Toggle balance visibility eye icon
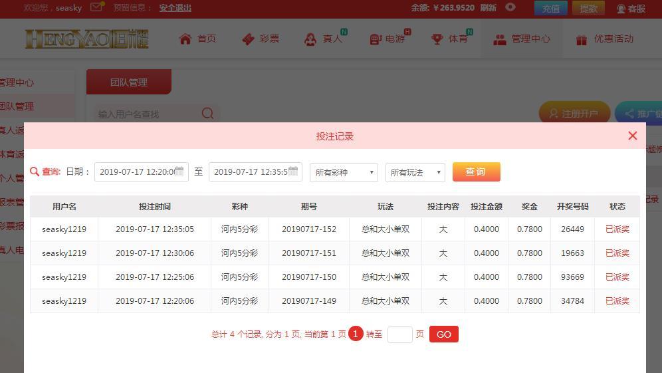 pos(510,7)
